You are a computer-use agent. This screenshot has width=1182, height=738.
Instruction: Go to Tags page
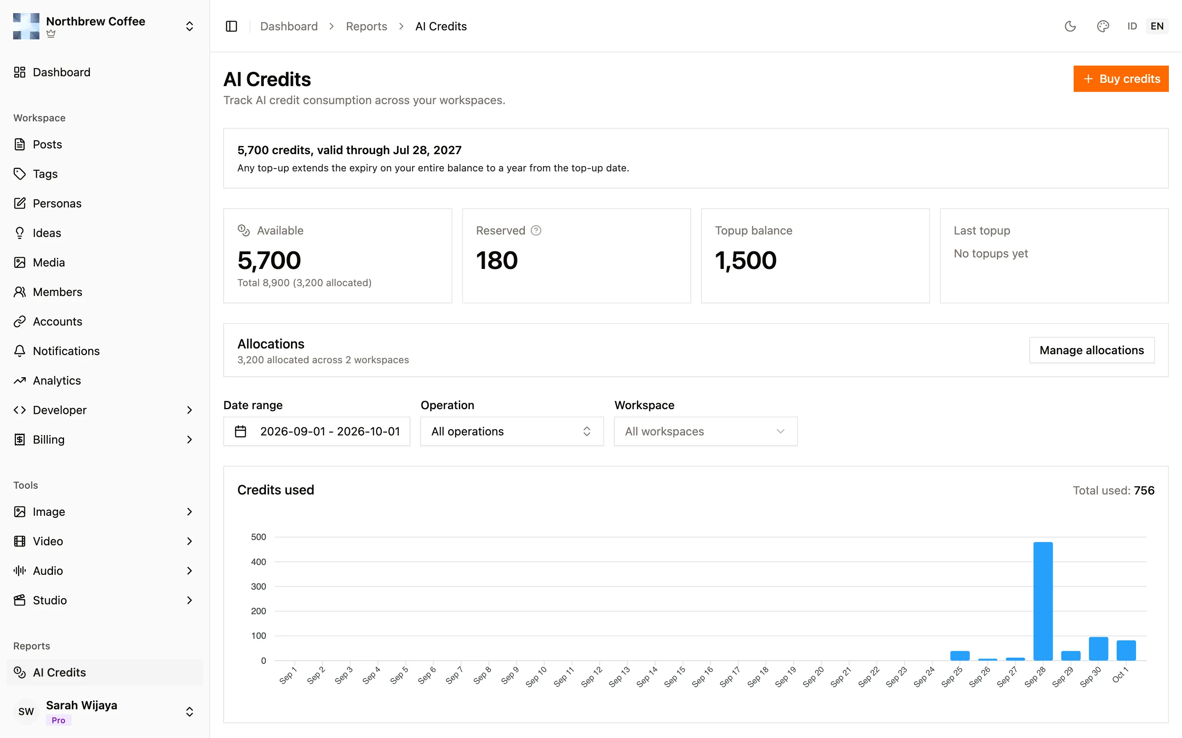point(105,174)
